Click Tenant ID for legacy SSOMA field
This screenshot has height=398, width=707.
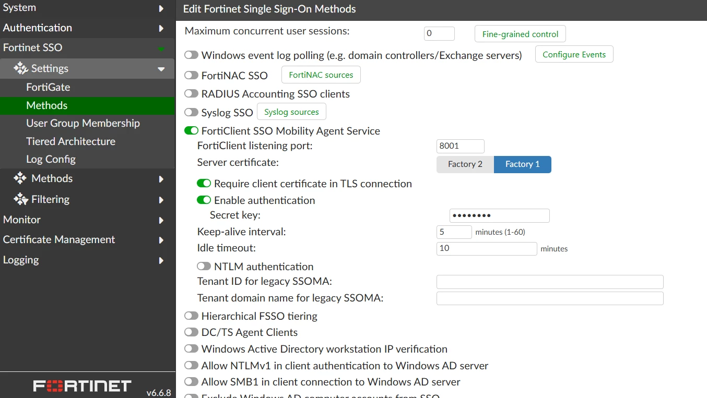550,282
